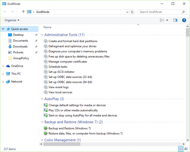Select Network in navigation pane

coord(17,82)
